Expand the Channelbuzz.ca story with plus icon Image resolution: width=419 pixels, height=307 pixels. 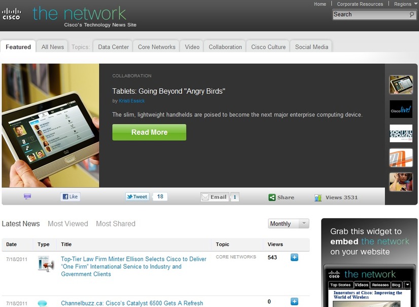point(294,301)
